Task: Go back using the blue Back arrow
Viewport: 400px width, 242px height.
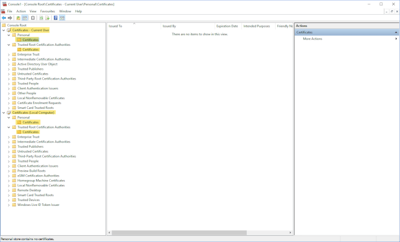Action: pos(3,18)
